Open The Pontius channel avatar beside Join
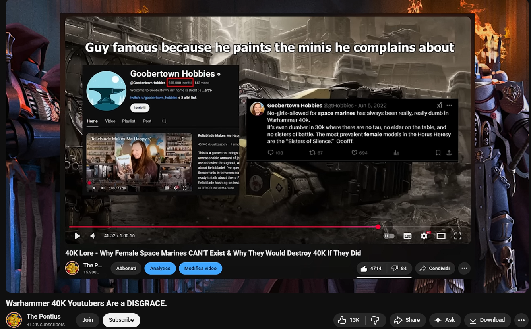 [x=14, y=320]
